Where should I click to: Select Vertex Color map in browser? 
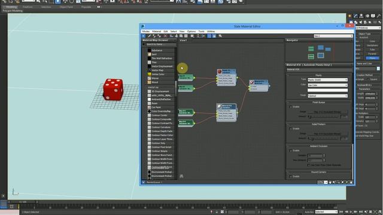click(x=158, y=74)
